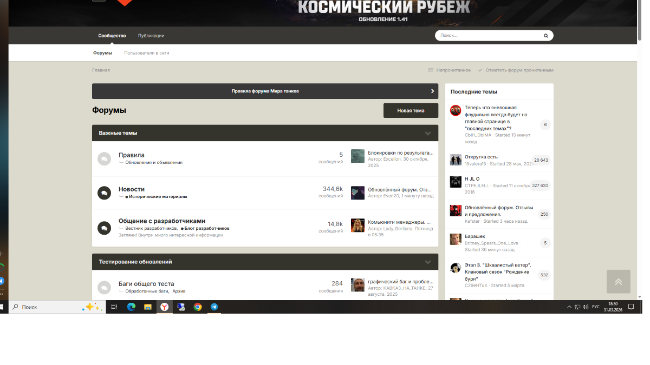Switch to the Публикации tab
Screen dimensions: 650x365
click(151, 36)
